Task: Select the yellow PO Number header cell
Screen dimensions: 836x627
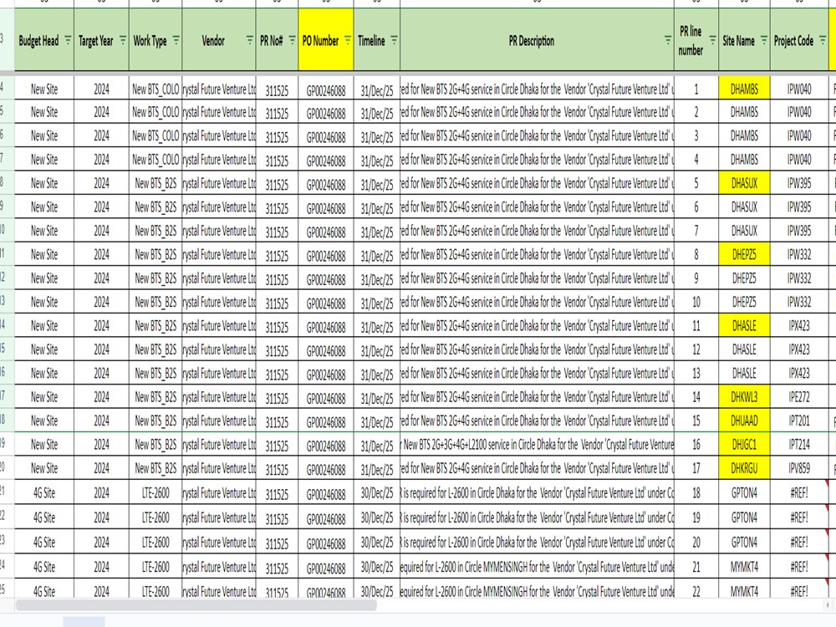Action: pyautogui.click(x=326, y=40)
